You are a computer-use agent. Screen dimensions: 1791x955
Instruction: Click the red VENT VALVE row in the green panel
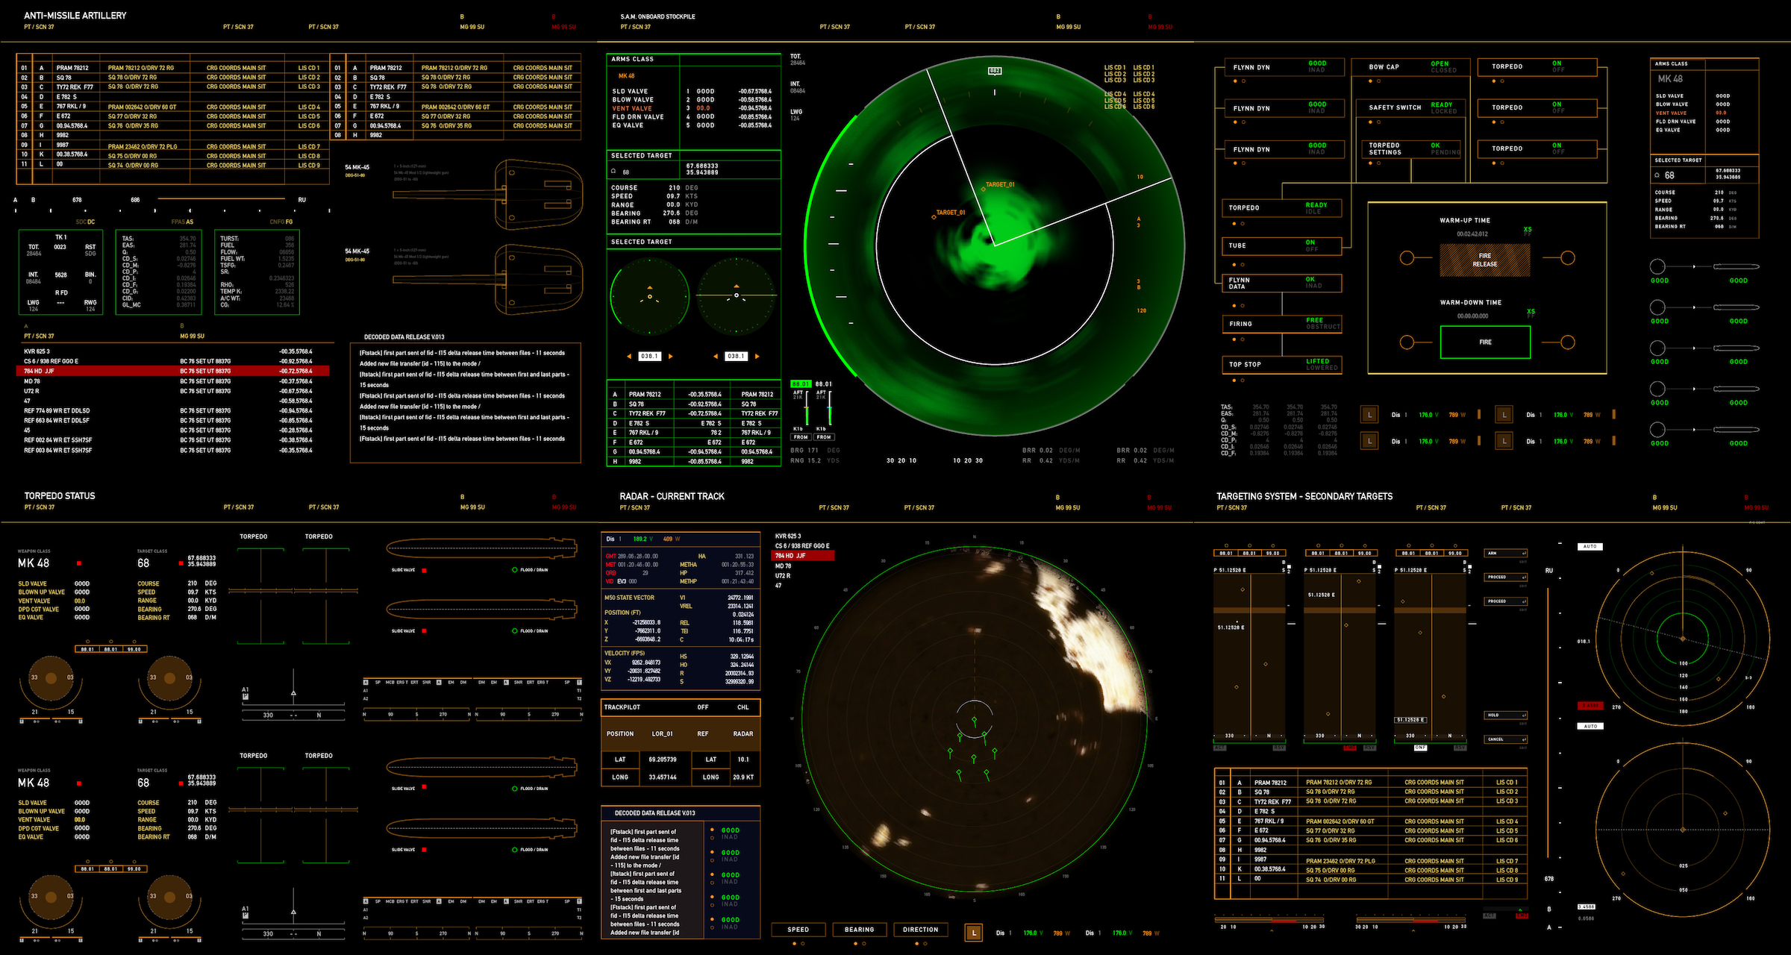pyautogui.click(x=692, y=108)
